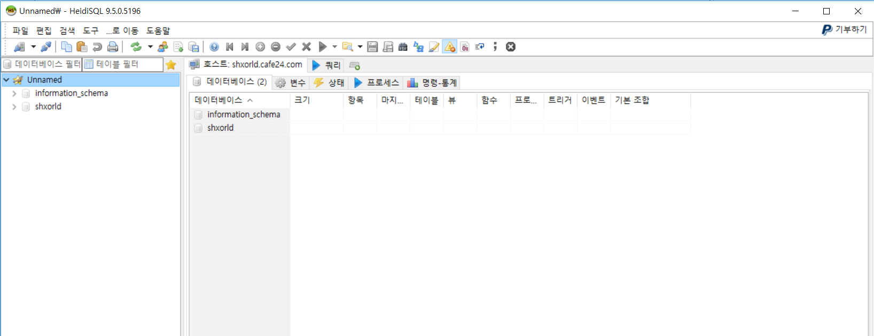Open the session manager dropdown arrow
This screenshot has width=874, height=336.
coord(33,47)
